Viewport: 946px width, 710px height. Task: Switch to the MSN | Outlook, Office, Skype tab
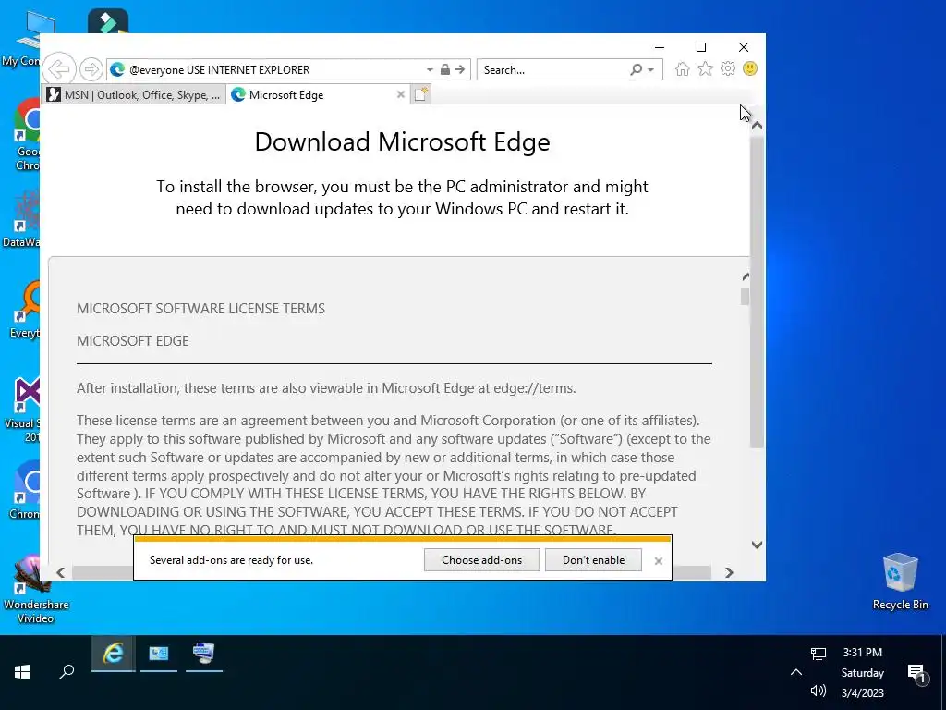pyautogui.click(x=134, y=95)
